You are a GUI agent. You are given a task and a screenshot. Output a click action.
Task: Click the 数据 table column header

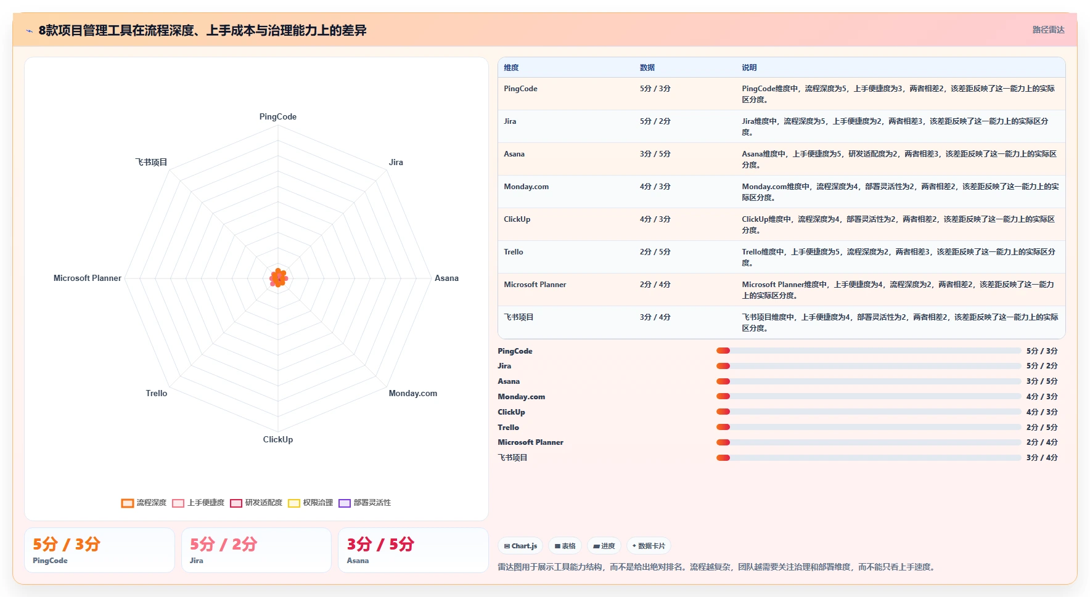647,68
